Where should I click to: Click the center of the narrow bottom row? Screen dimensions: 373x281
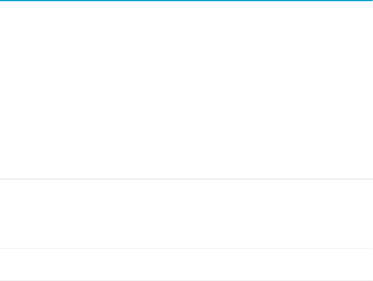pyautogui.click(x=186, y=264)
